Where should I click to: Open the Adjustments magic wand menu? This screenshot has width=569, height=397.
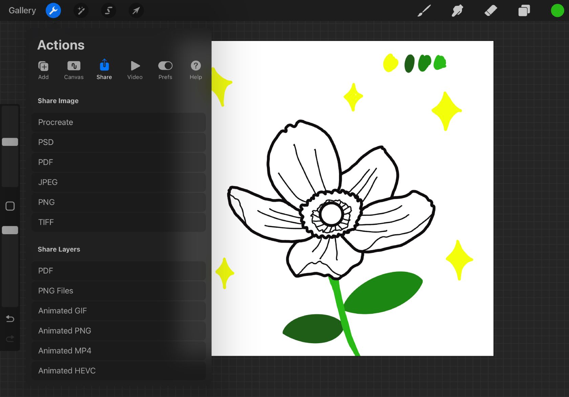(x=81, y=10)
